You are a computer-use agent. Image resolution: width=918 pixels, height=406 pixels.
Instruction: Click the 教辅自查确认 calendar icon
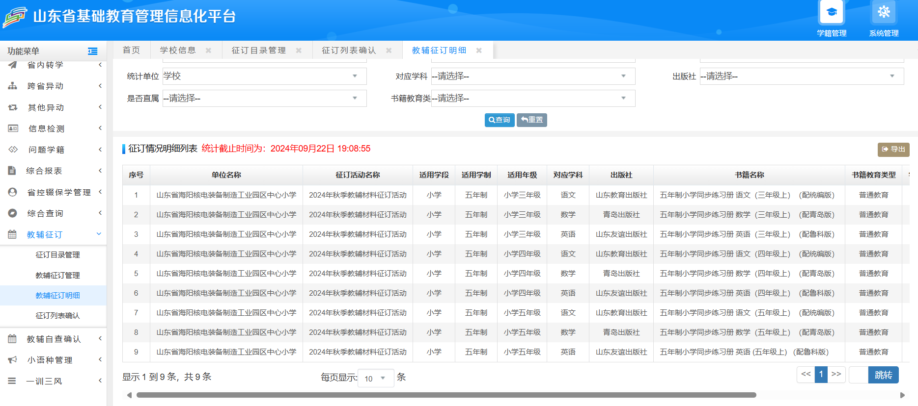click(x=12, y=339)
